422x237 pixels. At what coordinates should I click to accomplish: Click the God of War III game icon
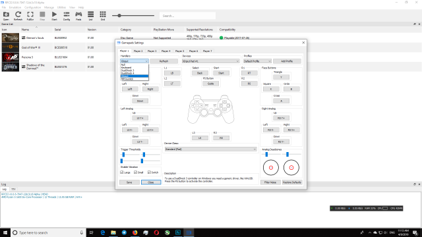pos(11,47)
